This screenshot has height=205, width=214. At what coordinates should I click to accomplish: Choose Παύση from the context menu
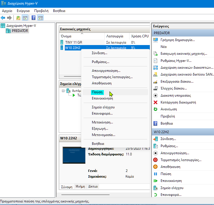coord(97,92)
